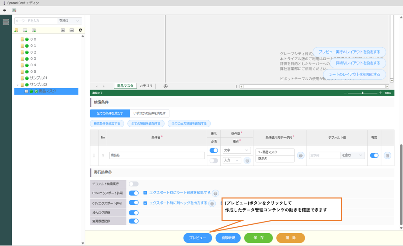403x246 pixels.
Task: Collapse the サンプル02 folder in the tree
Action: point(17,85)
